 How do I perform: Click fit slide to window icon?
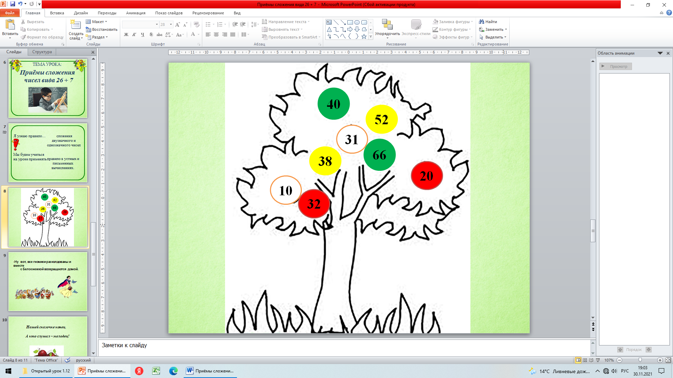tap(668, 360)
